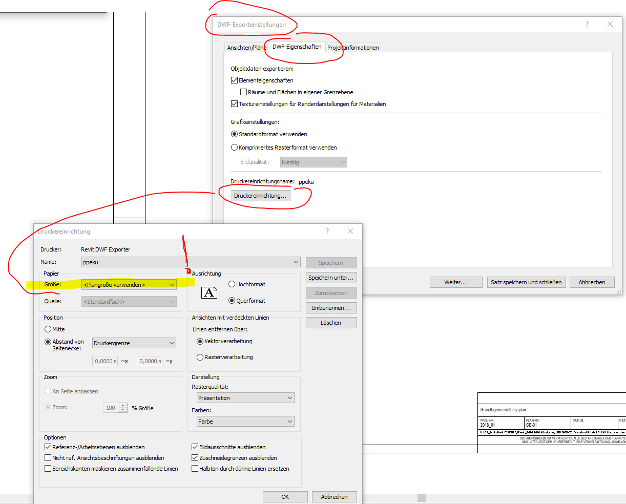Select Mitte position option

click(47, 329)
